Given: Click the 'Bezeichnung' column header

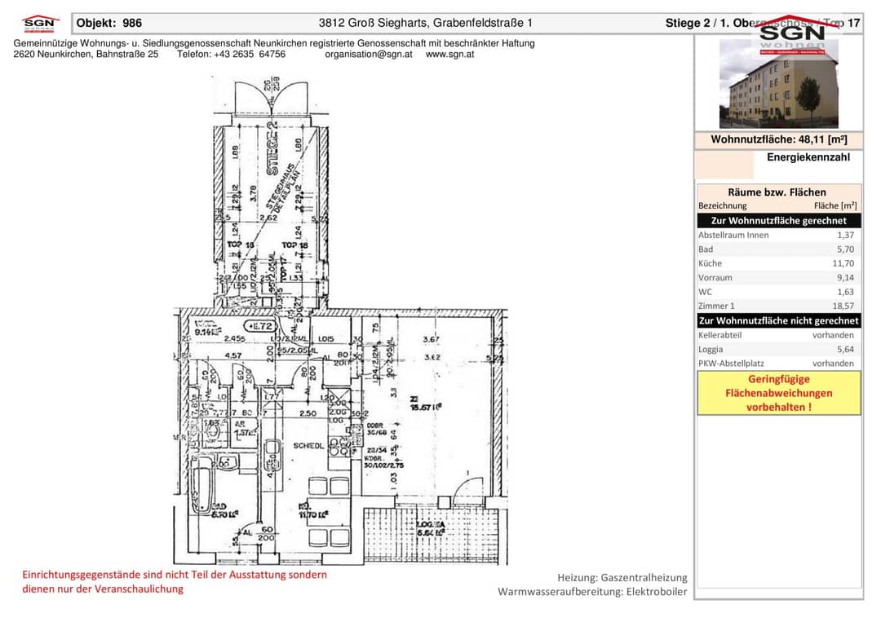Looking at the screenshot, I should click(x=723, y=205).
